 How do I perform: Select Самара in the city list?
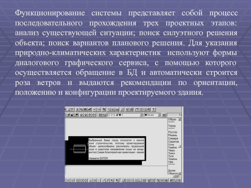(x=173, y=138)
